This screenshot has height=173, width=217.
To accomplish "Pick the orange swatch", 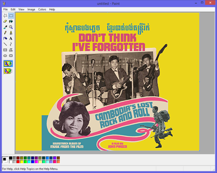I will pos(58,162).
